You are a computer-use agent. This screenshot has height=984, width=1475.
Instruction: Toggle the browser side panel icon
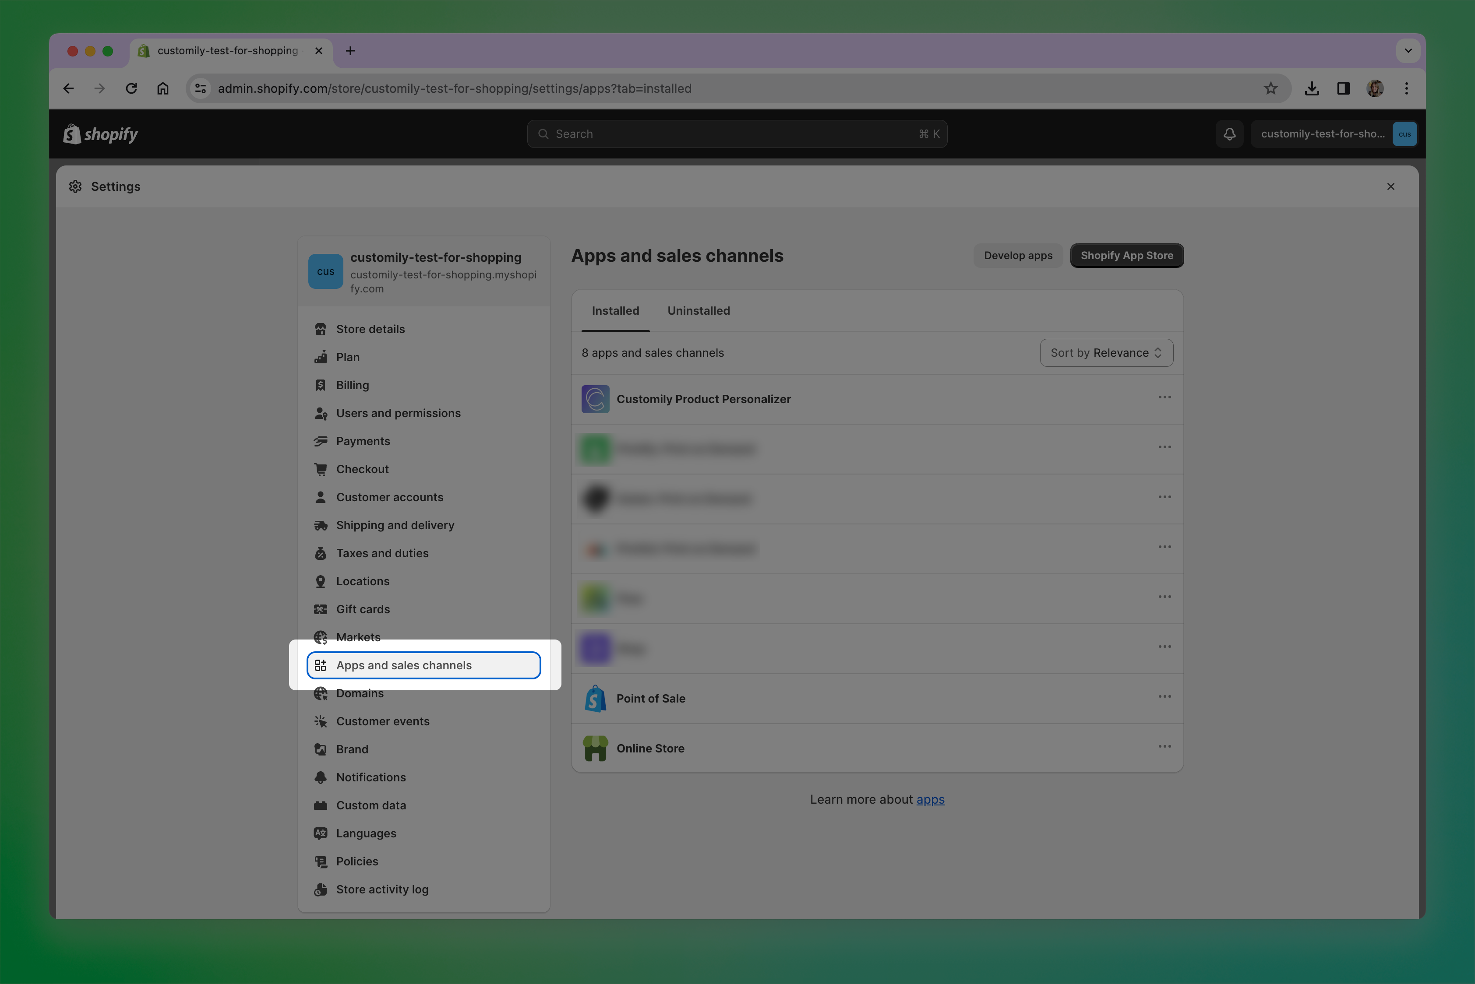(x=1343, y=88)
